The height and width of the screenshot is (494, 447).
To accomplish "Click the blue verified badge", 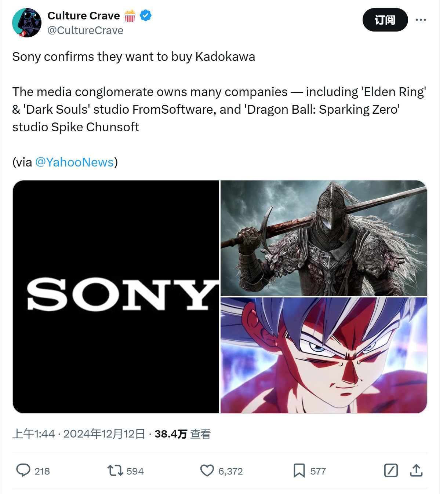I will pos(146,16).
